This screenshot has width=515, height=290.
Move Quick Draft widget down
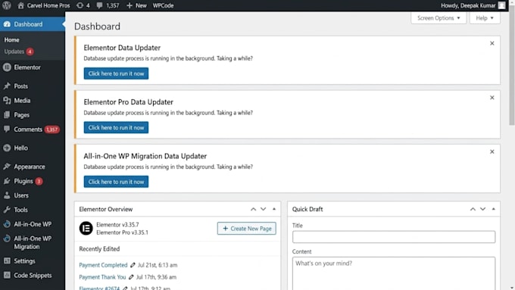coord(483,209)
